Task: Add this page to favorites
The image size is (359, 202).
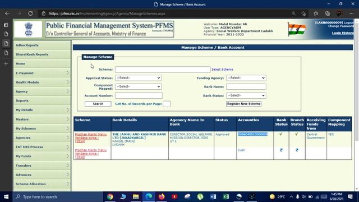Action: click(303, 13)
